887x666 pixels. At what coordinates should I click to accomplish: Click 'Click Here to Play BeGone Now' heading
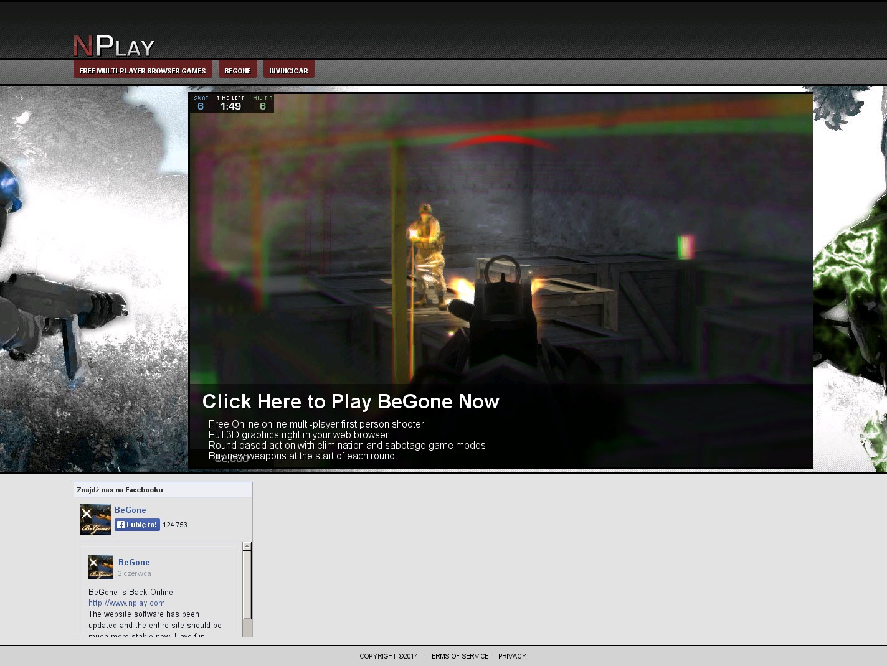click(350, 401)
